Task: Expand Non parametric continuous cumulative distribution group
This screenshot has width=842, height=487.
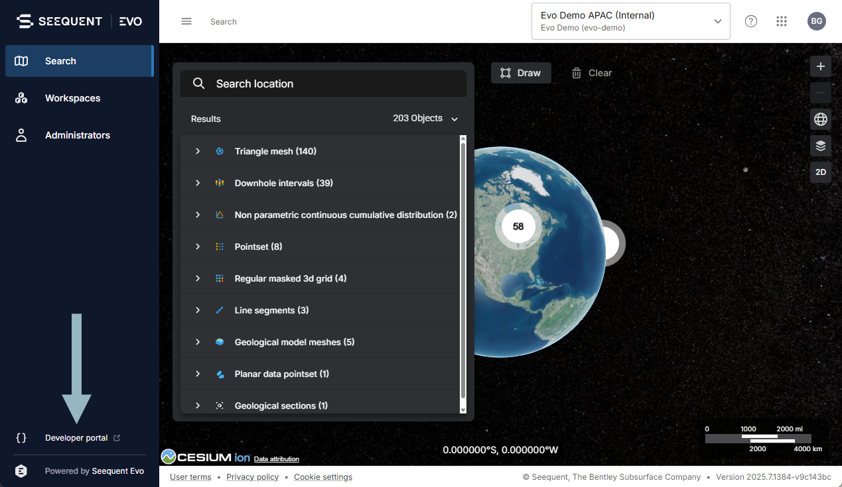Action: (x=198, y=215)
